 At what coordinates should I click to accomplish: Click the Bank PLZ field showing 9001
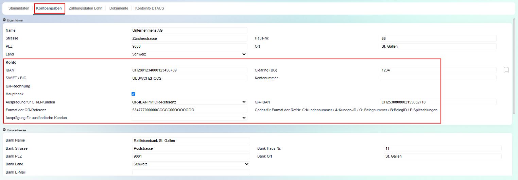pyautogui.click(x=191, y=156)
